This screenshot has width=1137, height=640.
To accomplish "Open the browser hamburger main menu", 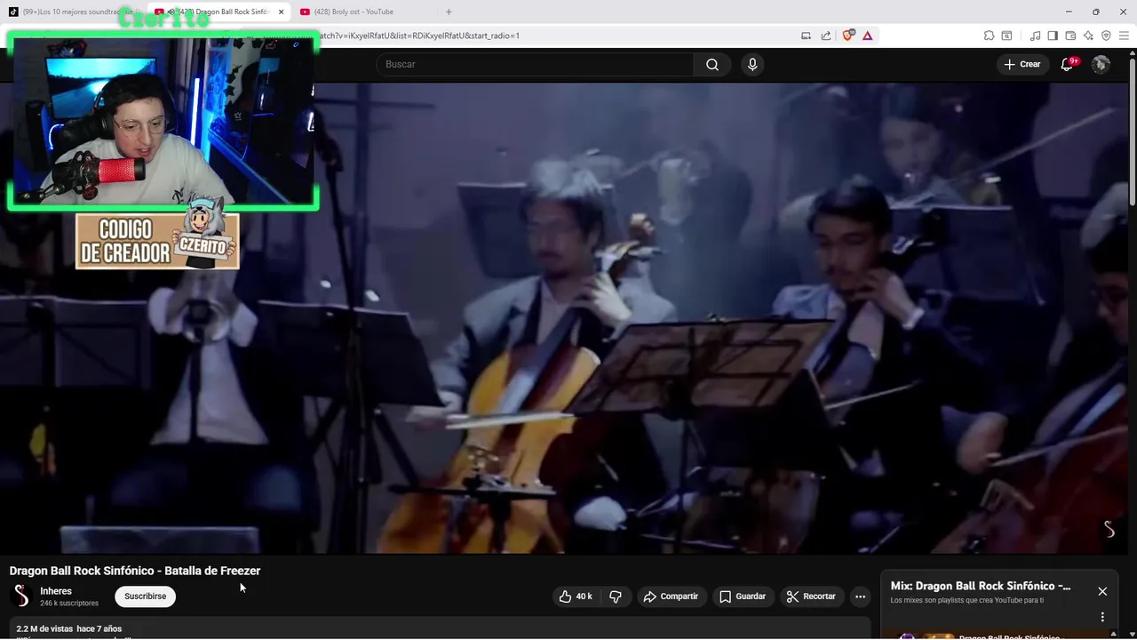I will click(1124, 36).
